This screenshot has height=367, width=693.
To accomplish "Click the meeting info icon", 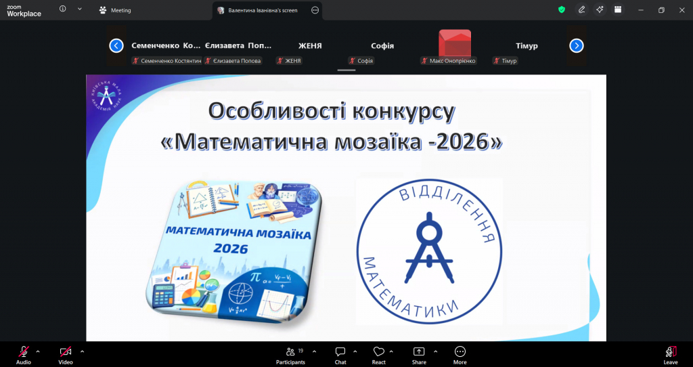I will [63, 9].
